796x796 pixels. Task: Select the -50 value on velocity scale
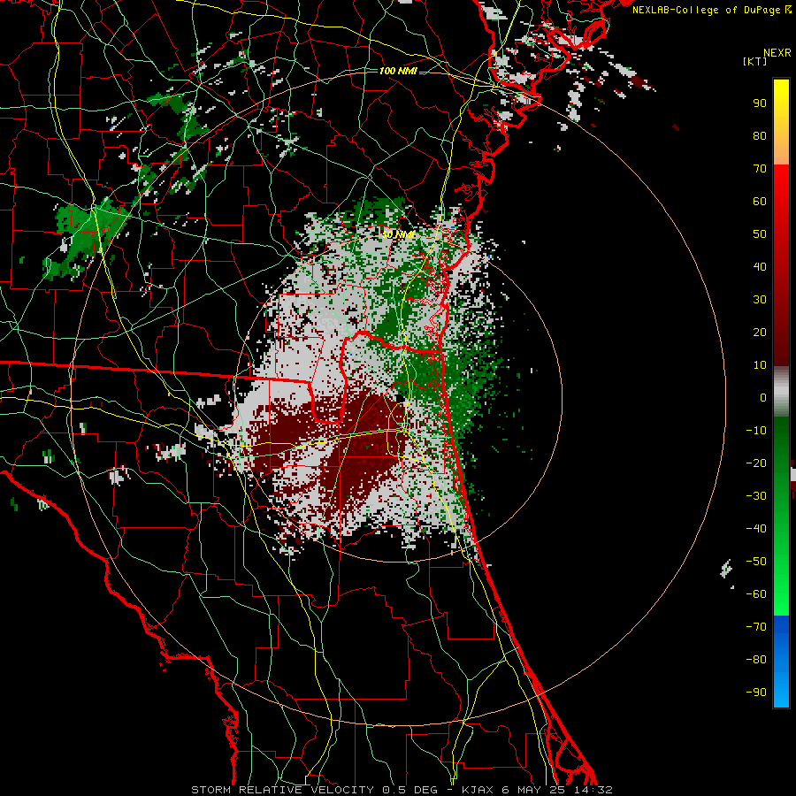756,562
